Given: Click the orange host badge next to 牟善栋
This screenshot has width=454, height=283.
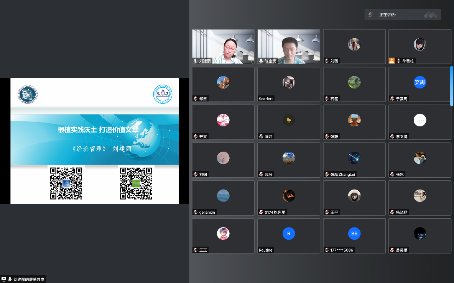Looking at the screenshot, I should point(391,61).
